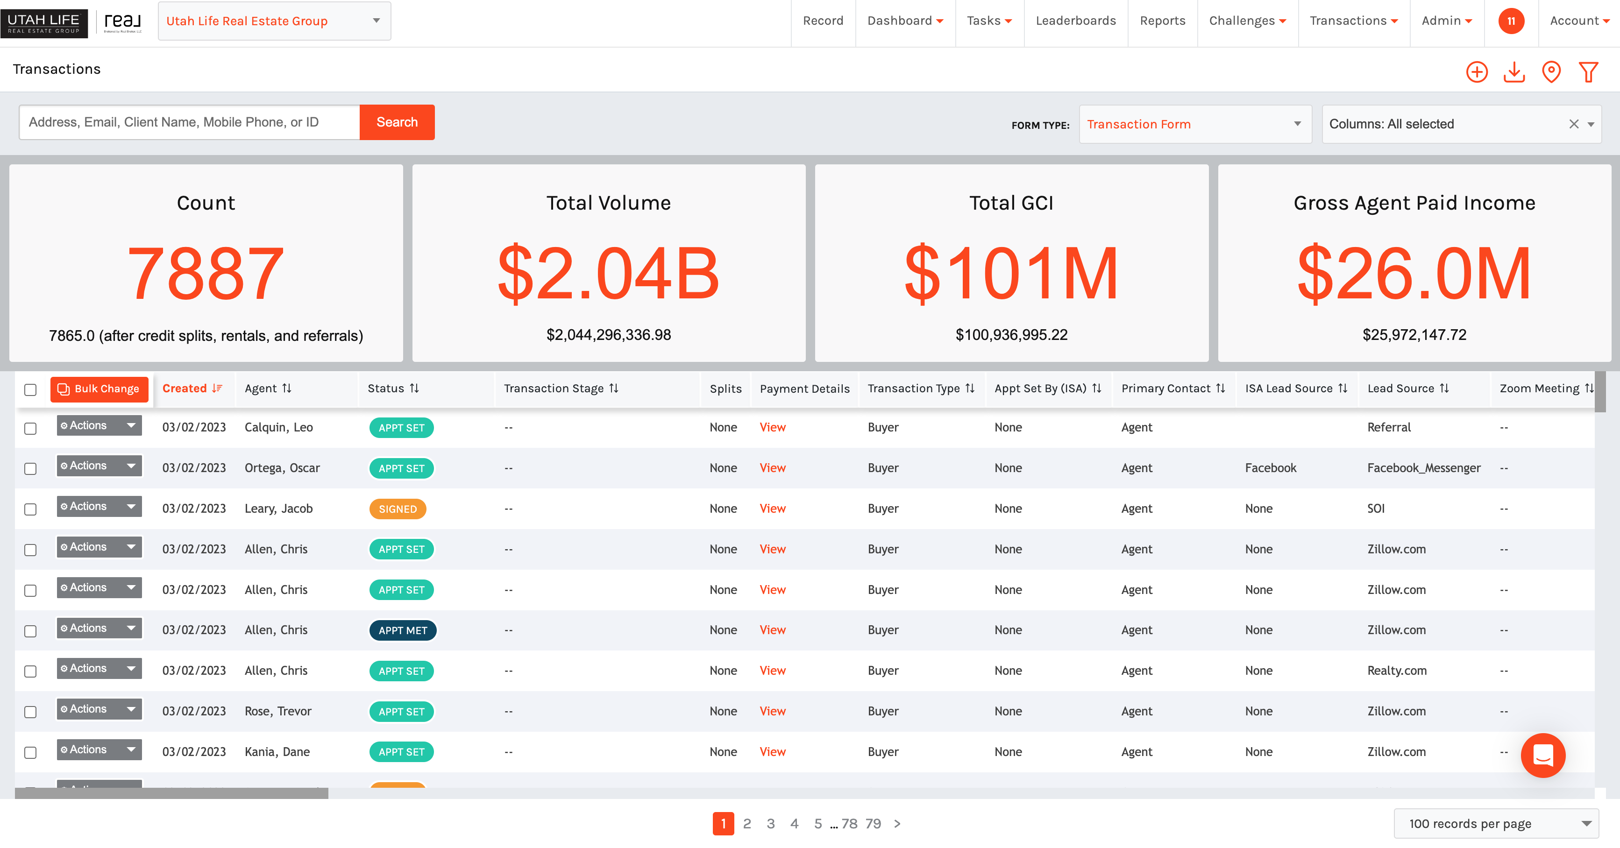Viewport: 1620px width, 848px height.
Task: Expand the 100 records per page dropdown
Action: click(x=1496, y=823)
